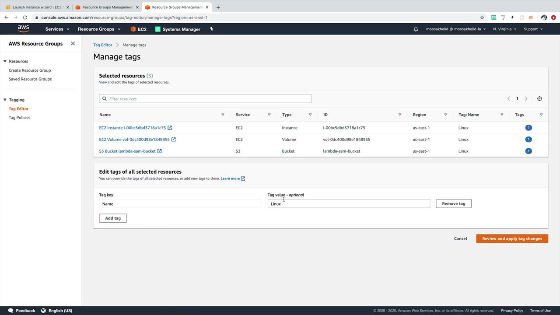Open the Support menu
The image size is (560, 315).
[x=533, y=29]
